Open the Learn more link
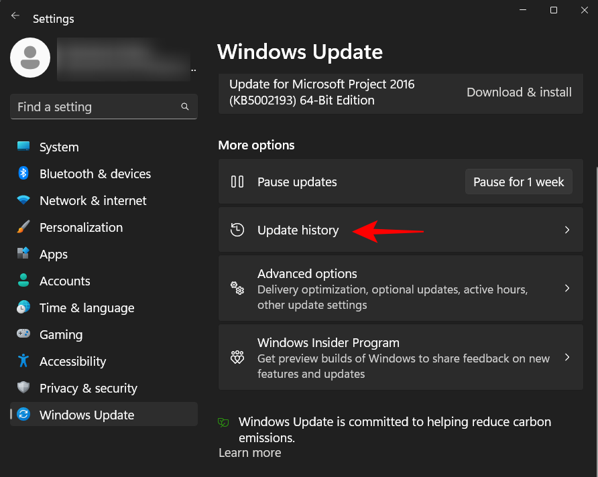 point(249,453)
